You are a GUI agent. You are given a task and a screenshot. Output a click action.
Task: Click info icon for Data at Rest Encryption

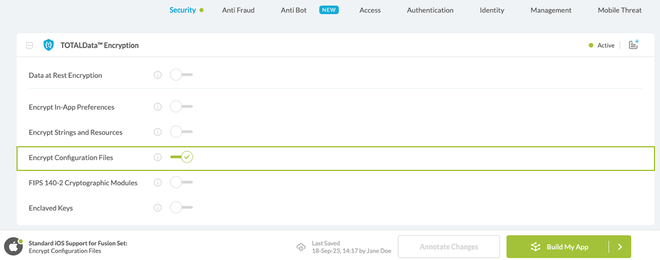tap(158, 75)
